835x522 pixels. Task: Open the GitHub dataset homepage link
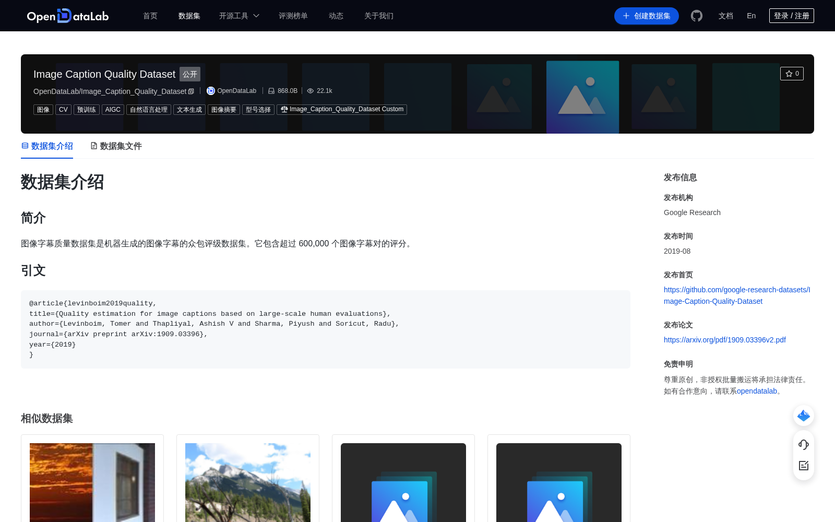point(737,295)
